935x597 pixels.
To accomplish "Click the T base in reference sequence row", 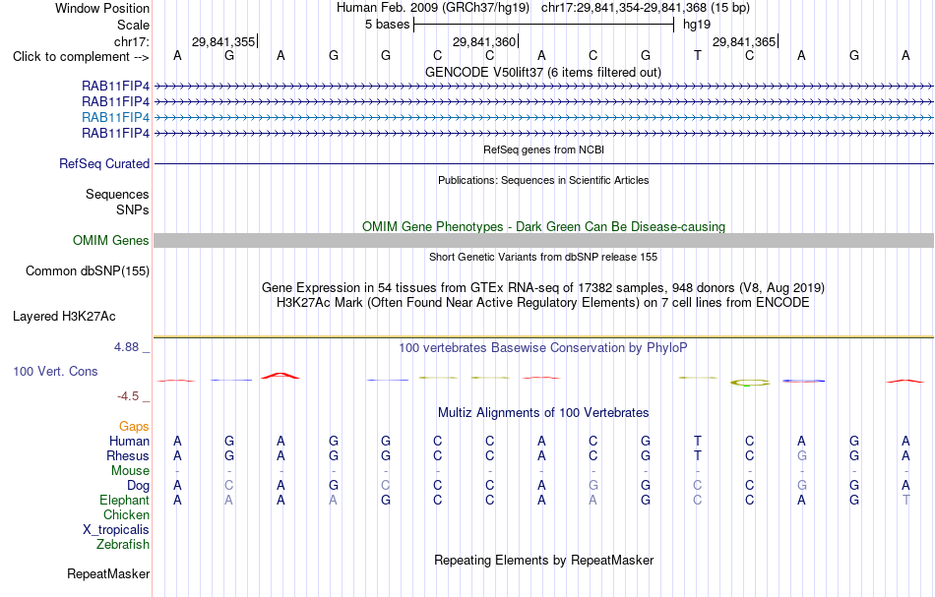I will pos(698,56).
